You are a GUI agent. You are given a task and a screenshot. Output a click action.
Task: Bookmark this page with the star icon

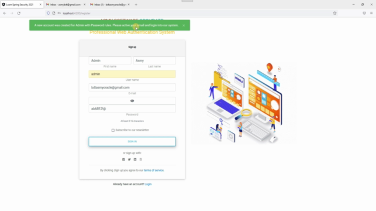coord(335,13)
